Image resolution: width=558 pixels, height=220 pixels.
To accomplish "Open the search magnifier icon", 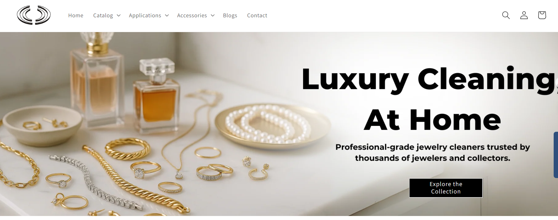I will 506,15.
